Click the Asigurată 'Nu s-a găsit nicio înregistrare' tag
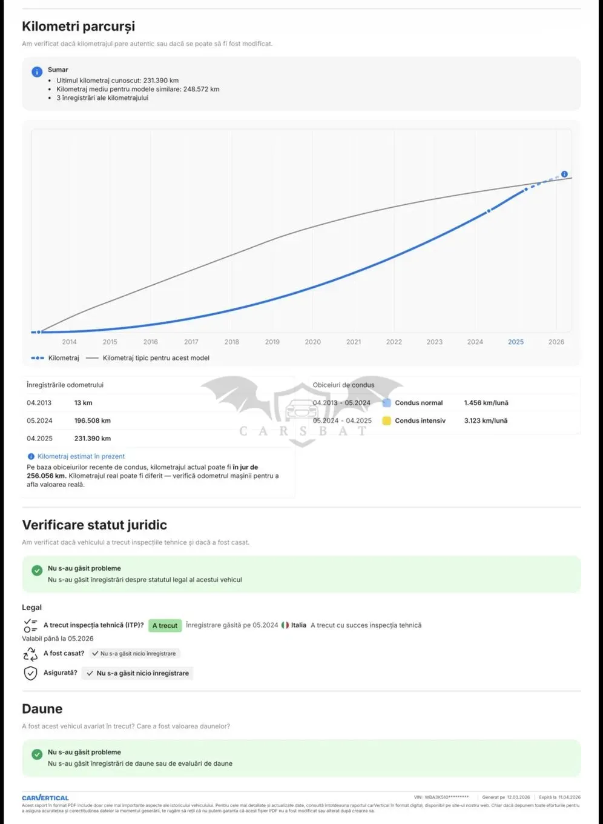The width and height of the screenshot is (603, 824). pyautogui.click(x=137, y=673)
